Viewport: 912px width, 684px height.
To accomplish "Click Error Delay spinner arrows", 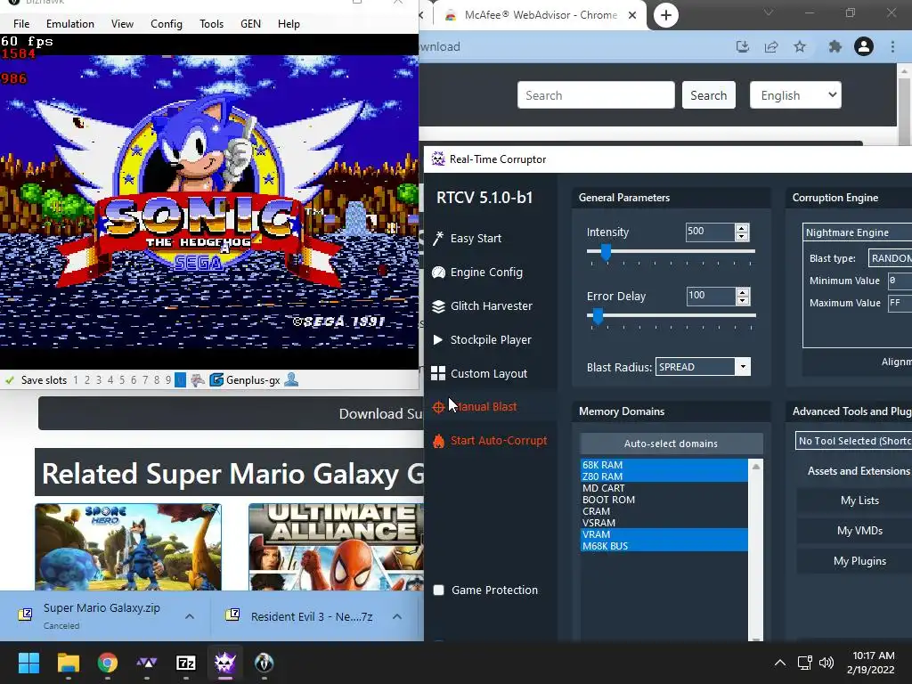I will point(742,297).
